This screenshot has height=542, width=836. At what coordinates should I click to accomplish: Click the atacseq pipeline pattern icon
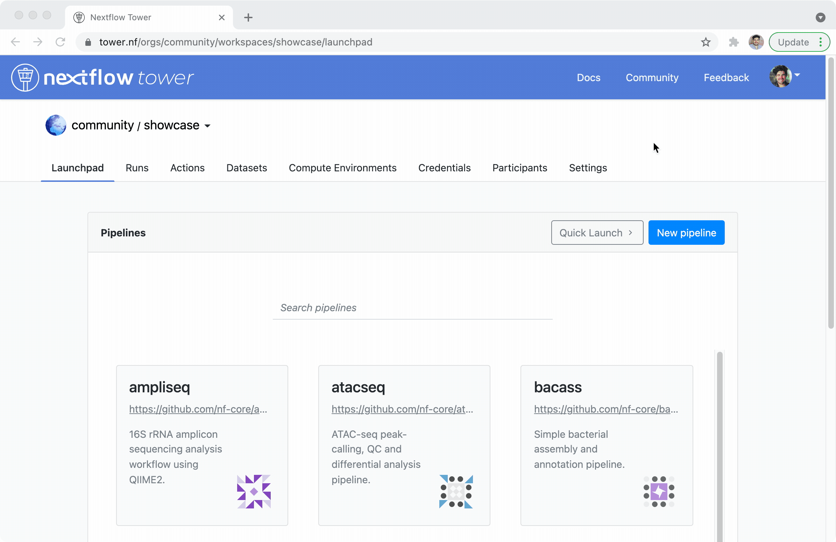click(x=456, y=491)
